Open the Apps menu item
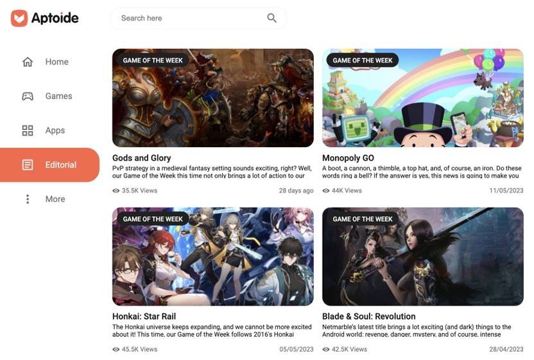 (49, 130)
